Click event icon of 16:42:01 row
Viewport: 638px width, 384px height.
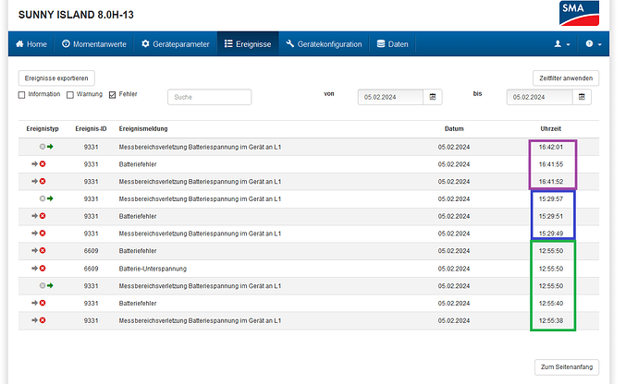[x=46, y=147]
